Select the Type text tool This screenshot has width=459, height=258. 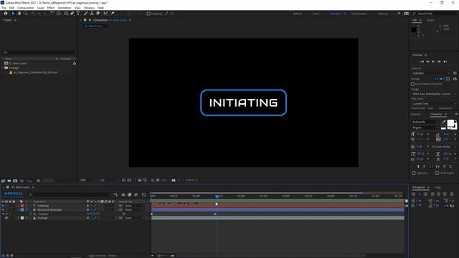pos(78,14)
